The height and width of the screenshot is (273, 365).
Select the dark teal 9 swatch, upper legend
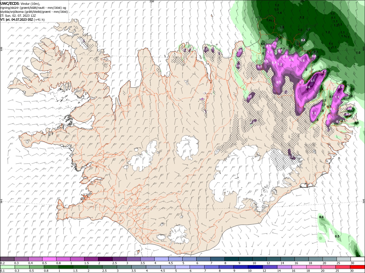click(x=246, y=259)
